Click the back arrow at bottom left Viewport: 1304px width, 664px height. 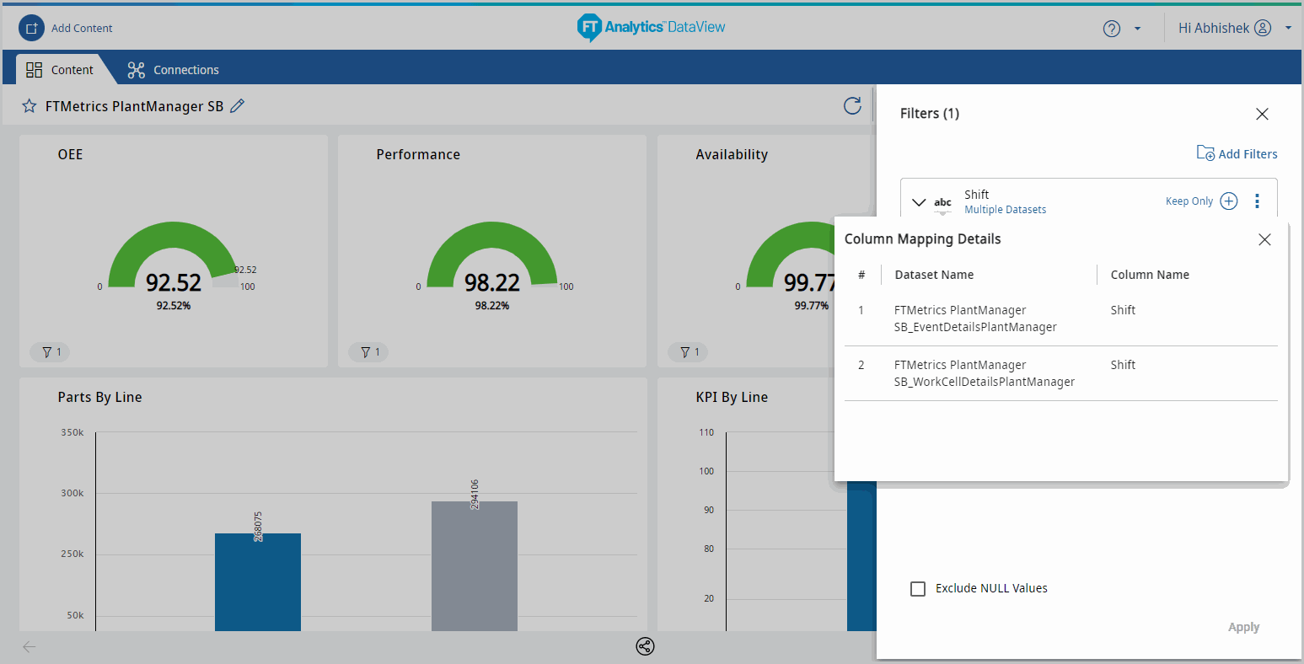(x=30, y=646)
